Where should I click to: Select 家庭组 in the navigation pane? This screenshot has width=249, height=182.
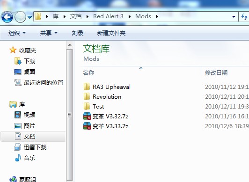pos(28,180)
